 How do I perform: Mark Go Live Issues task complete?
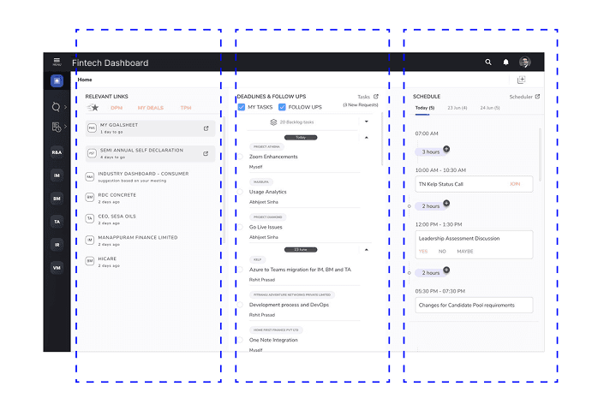click(x=240, y=227)
